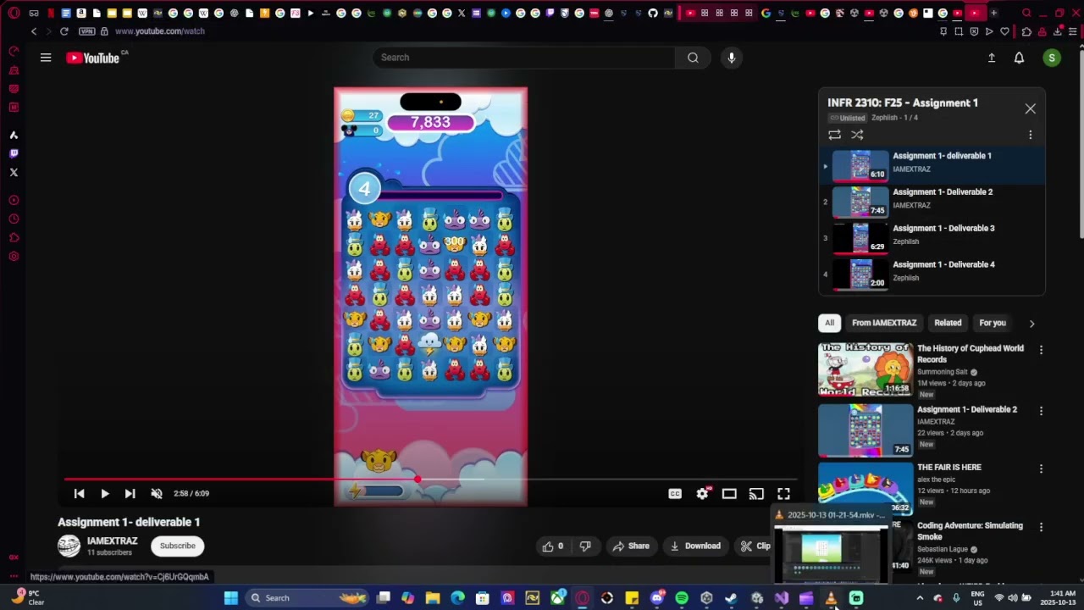The image size is (1084, 610).
Task: Open the Windows Start menu
Action: (x=230, y=598)
